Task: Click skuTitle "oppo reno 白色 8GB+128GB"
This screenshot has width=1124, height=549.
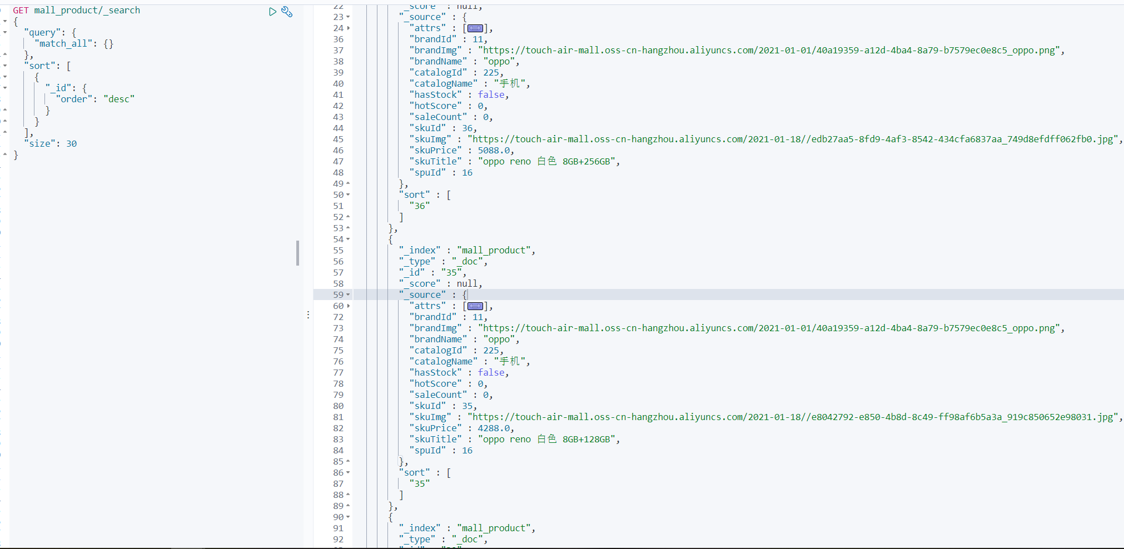Action: (546, 440)
